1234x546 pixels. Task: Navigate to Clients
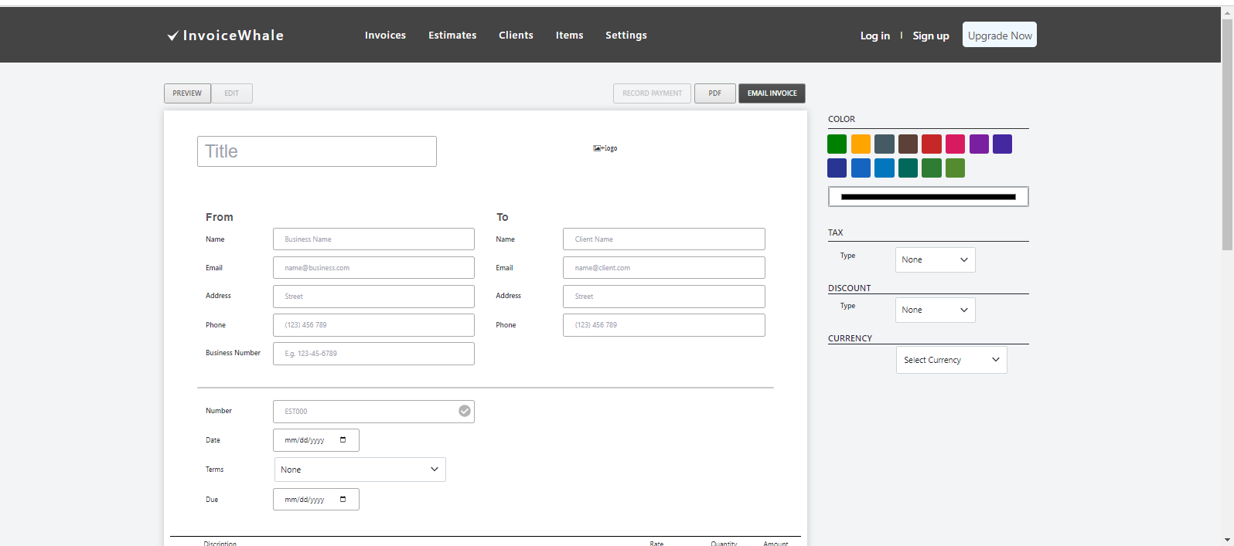(516, 36)
